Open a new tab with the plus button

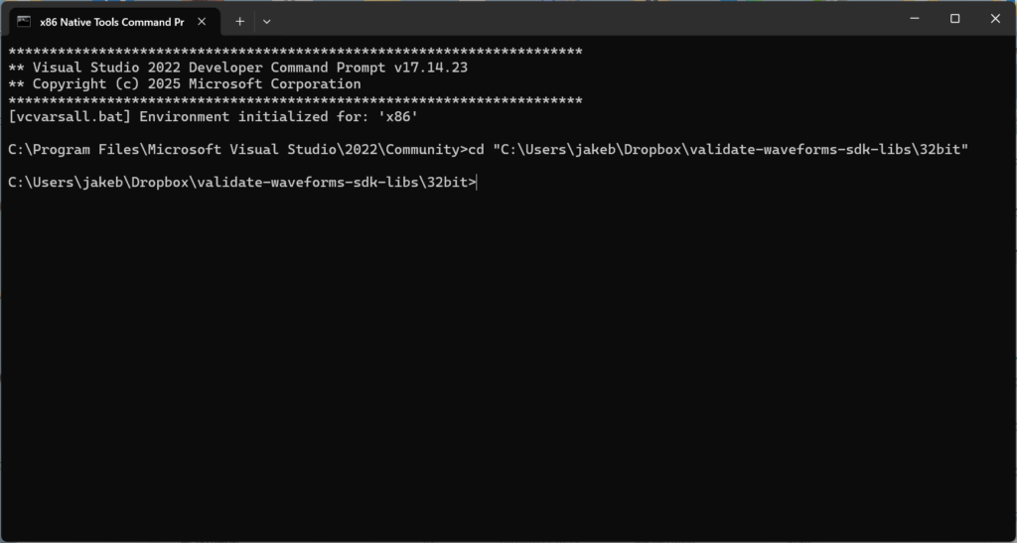point(239,21)
